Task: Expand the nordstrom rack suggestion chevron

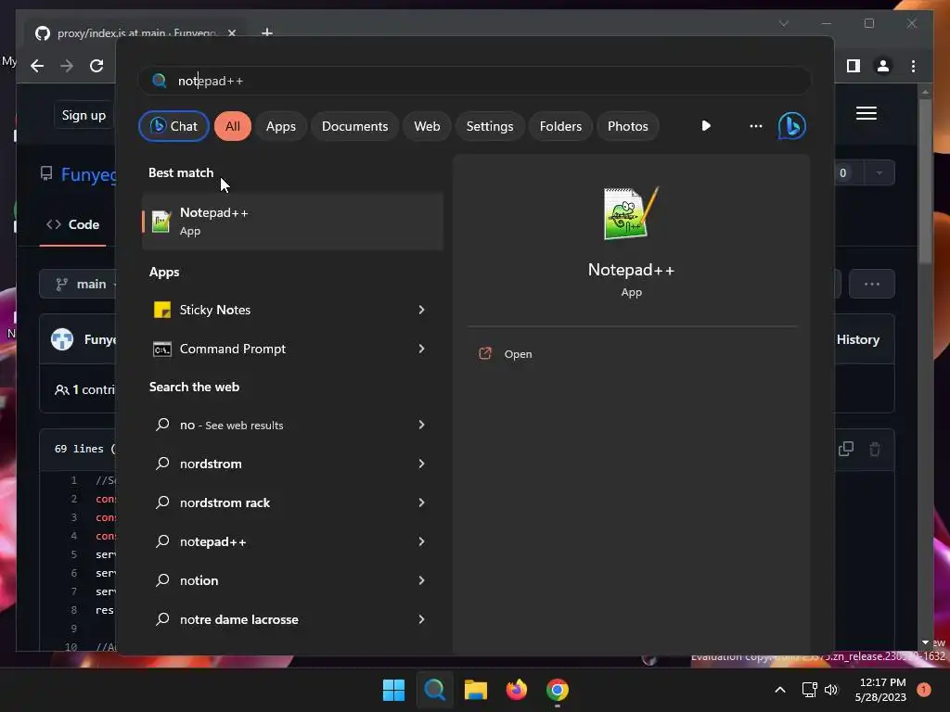Action: [422, 502]
